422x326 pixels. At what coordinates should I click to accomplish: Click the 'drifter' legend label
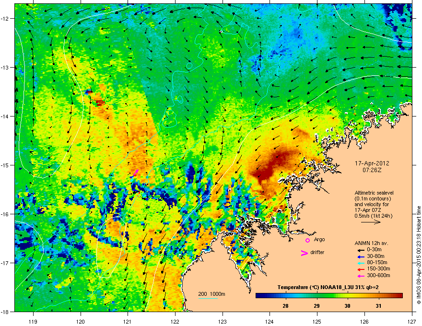click(x=317, y=252)
